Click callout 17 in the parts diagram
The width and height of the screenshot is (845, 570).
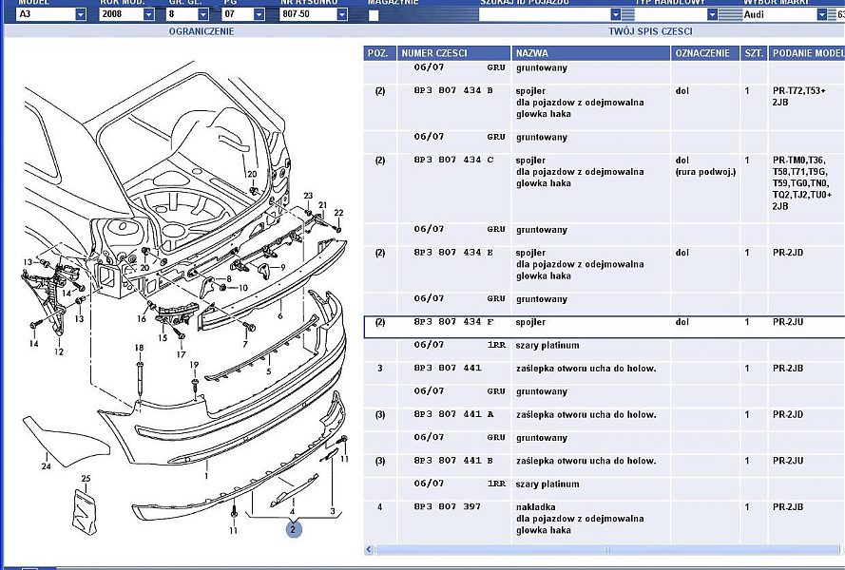[181, 354]
